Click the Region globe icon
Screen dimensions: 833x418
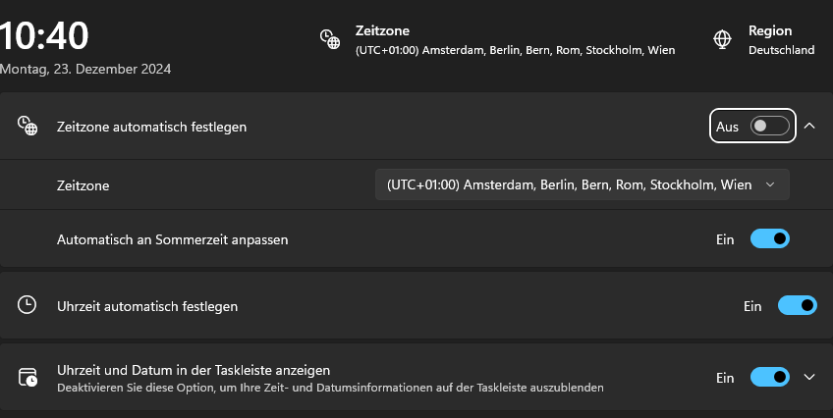(722, 39)
